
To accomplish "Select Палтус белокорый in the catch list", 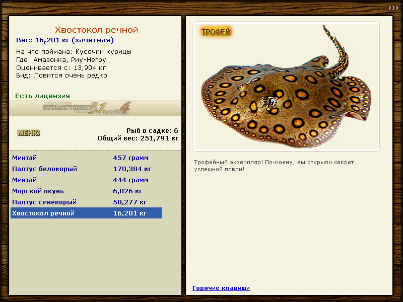I will [86, 169].
